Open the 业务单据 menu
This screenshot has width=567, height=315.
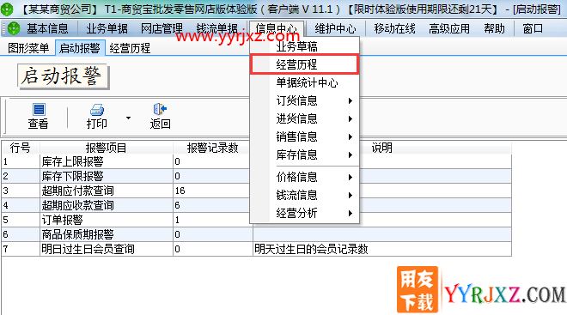tap(107, 28)
